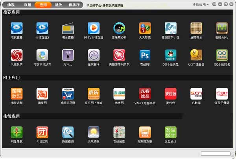Launch 天天彩票 lottery app
Image resolution: width=236 pixels, height=159 pixels.
[145, 28]
